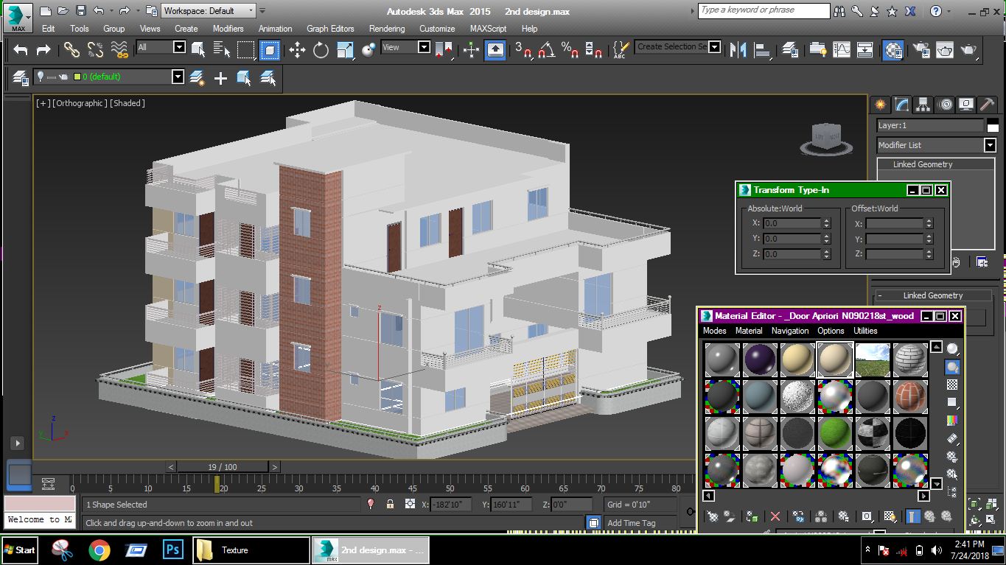Image resolution: width=1006 pixels, height=565 pixels.
Task: Click the Undo arrow in main toolbar
Action: 21,50
